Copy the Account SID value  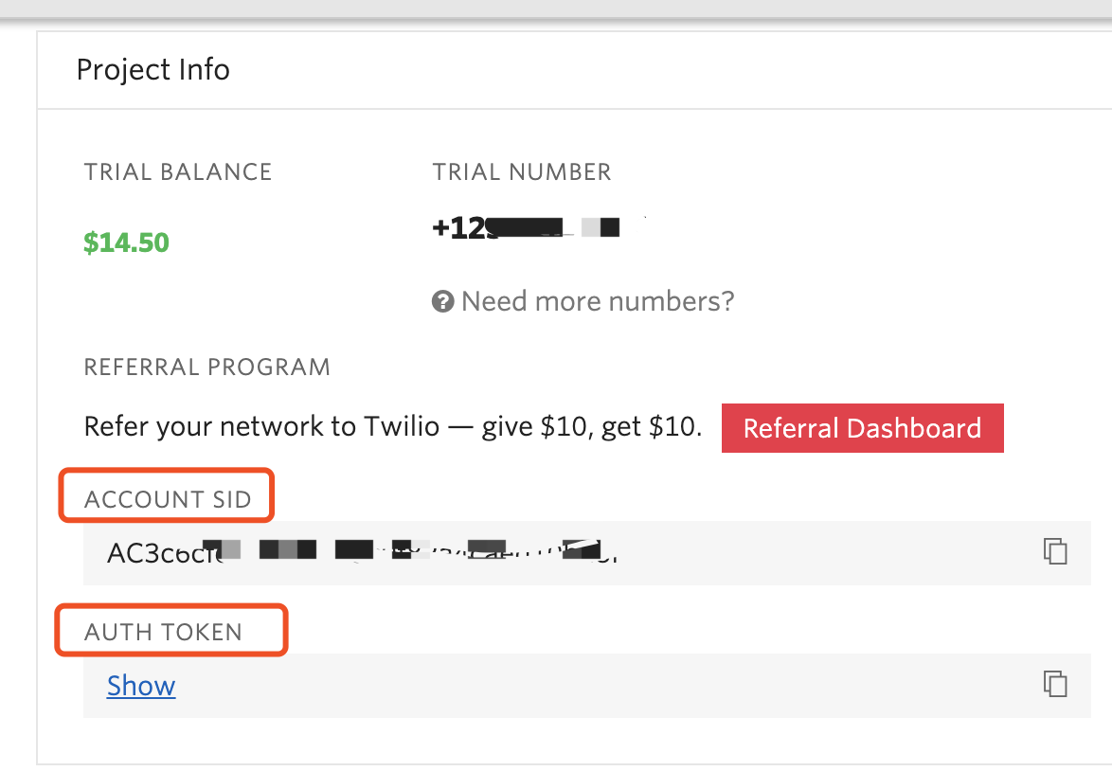click(x=1055, y=551)
